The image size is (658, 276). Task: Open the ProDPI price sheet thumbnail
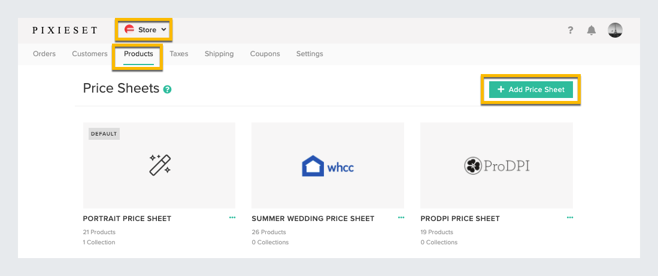(x=496, y=165)
